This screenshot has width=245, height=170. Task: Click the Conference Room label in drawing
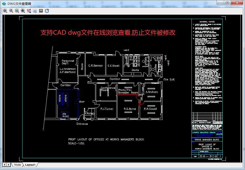click(x=108, y=89)
